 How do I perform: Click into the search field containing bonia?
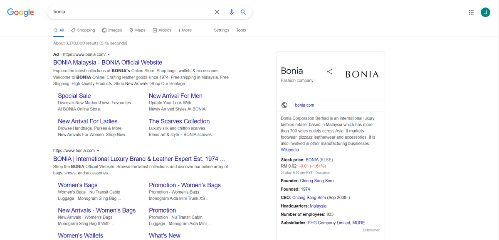pyautogui.click(x=131, y=12)
